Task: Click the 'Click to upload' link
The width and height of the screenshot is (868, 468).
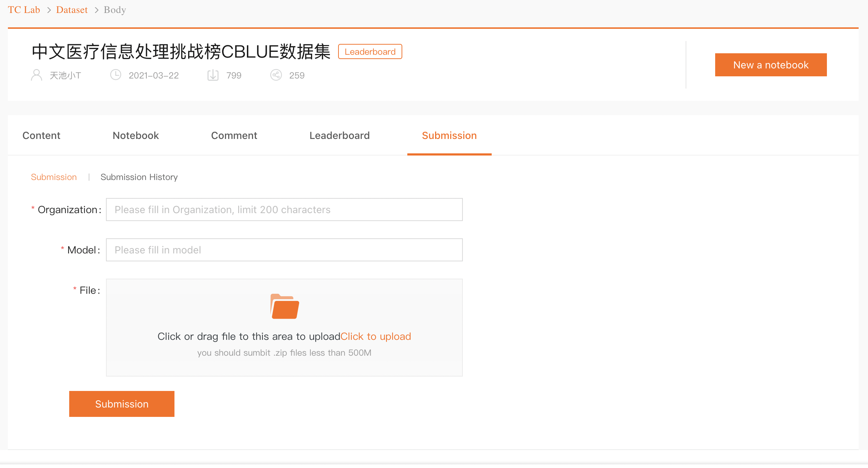Action: (x=376, y=336)
